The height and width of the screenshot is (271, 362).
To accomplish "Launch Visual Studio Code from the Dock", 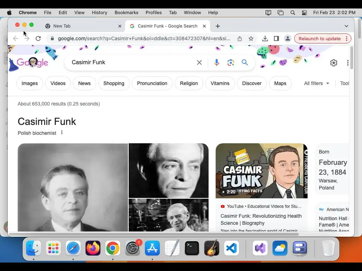I will click(x=231, y=248).
